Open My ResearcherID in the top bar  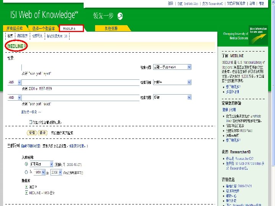coord(212,3)
